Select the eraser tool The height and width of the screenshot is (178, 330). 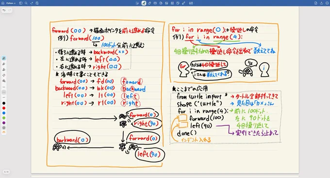point(149,3)
